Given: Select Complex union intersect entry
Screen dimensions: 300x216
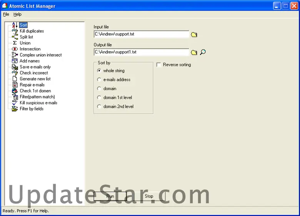Looking at the screenshot, I should 41,55.
